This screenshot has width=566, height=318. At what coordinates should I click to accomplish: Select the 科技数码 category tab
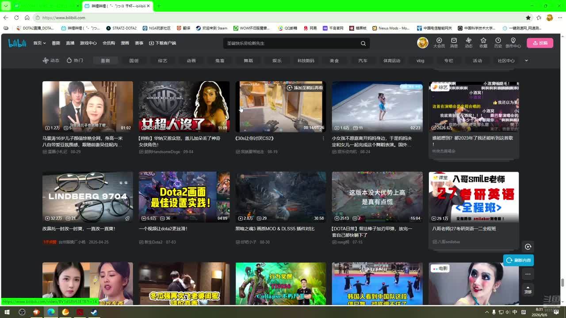point(306,61)
